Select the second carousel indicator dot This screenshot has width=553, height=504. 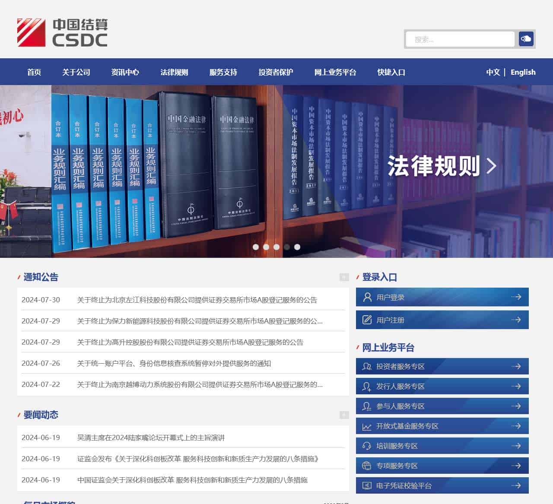tap(266, 247)
